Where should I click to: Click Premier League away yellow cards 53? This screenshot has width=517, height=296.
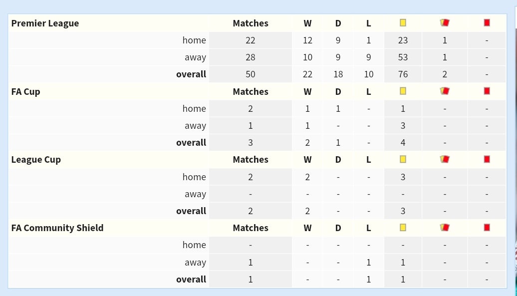[x=403, y=57]
